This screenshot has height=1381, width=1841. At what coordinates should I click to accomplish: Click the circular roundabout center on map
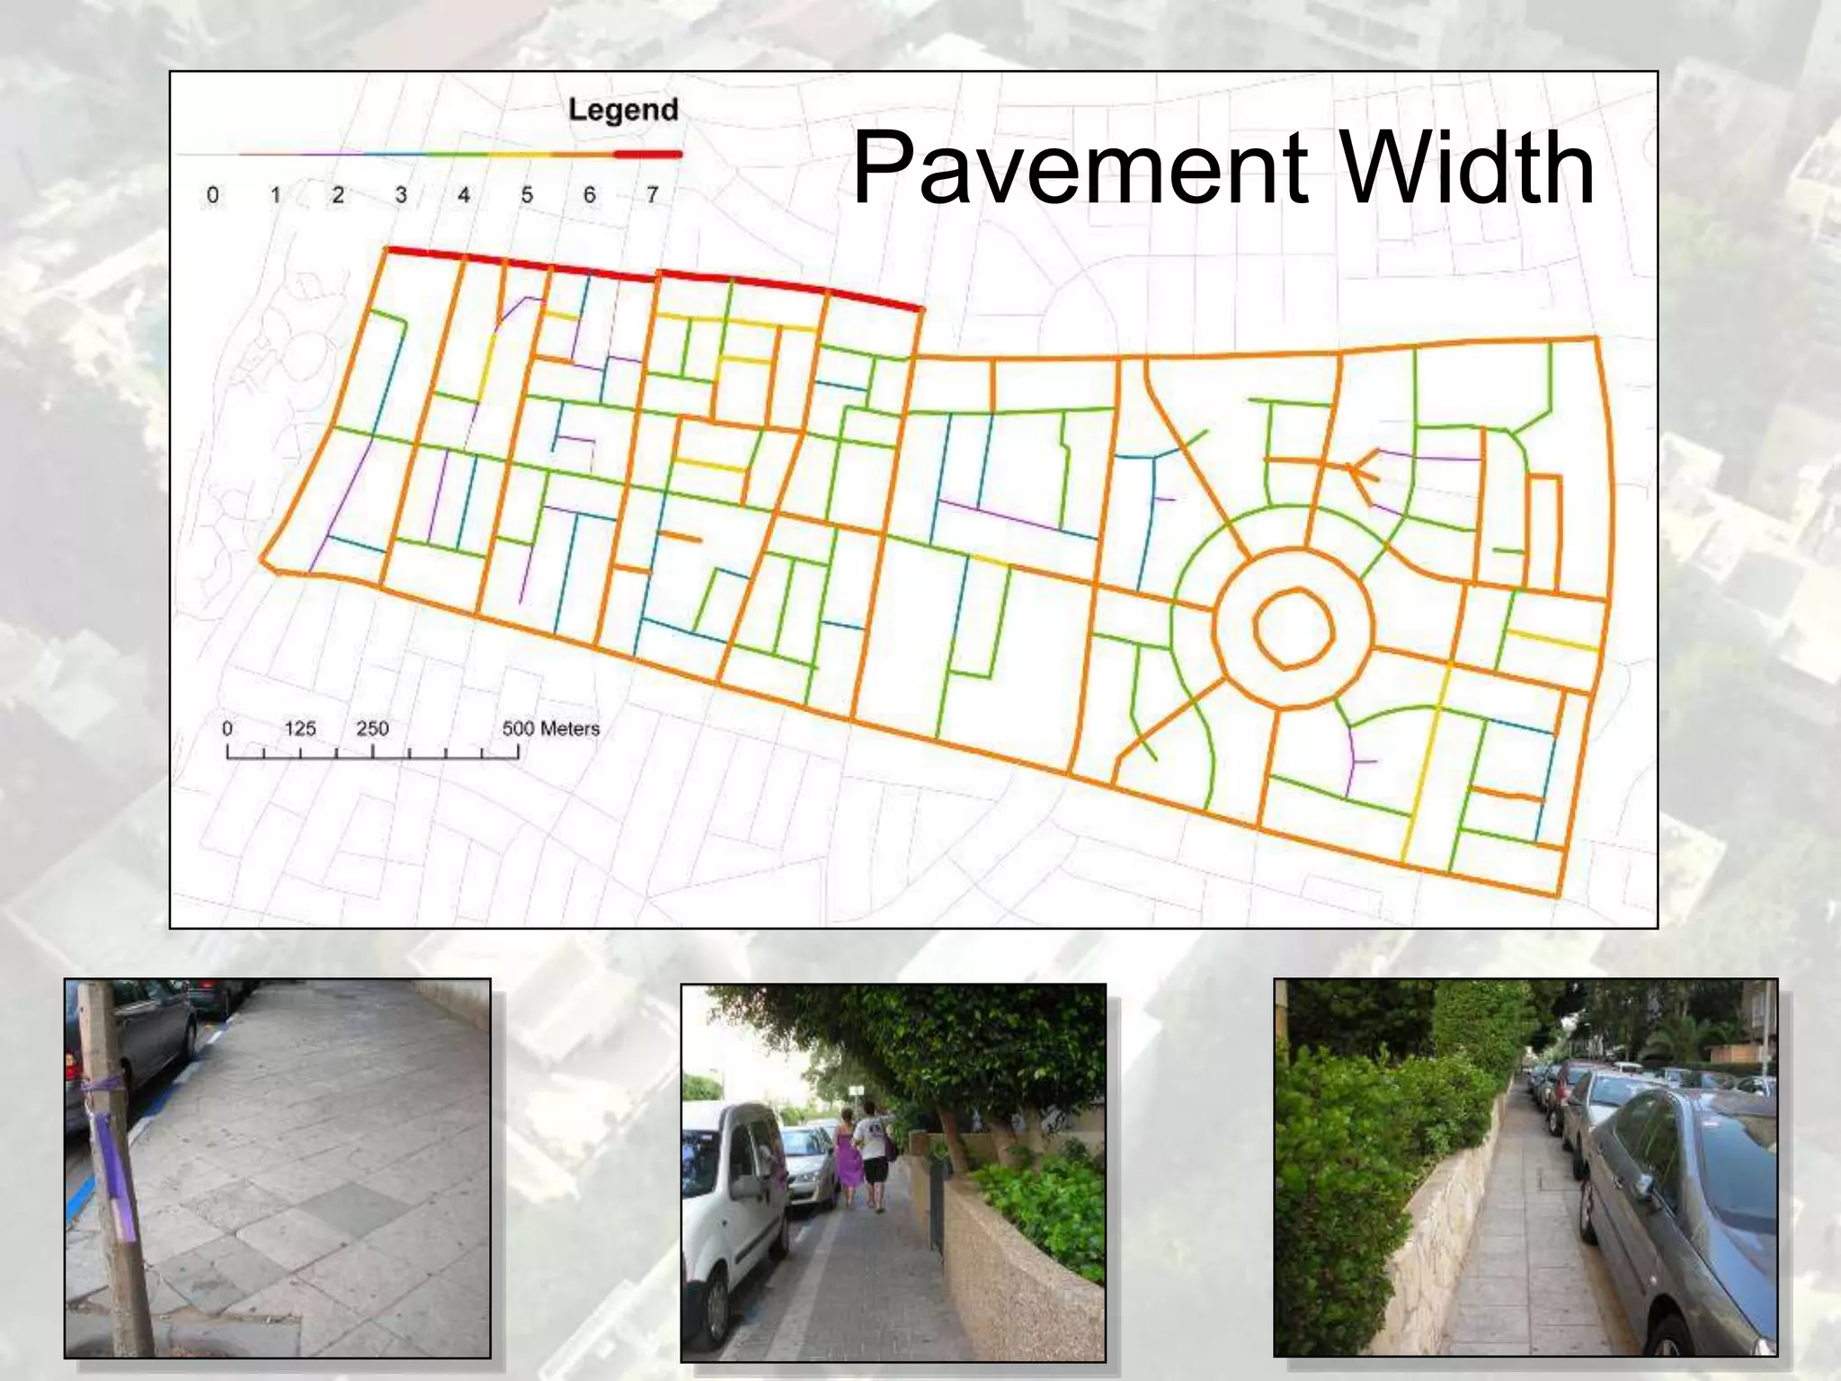click(x=1293, y=628)
